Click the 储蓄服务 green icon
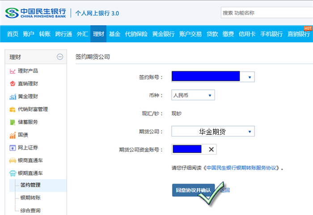Screen dimensions: 313x215 click(13, 122)
